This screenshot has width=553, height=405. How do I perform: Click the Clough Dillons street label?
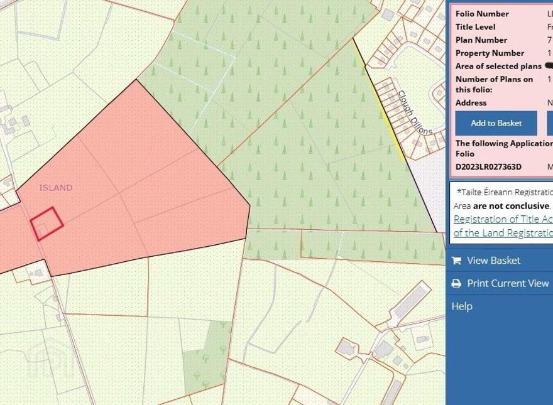(x=415, y=112)
